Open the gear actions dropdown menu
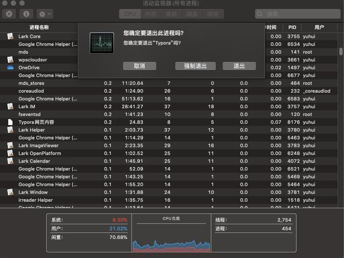The image size is (344, 258). (x=45, y=14)
